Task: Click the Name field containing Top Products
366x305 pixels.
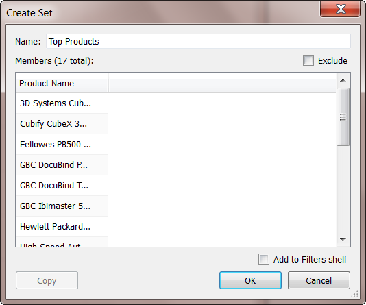Action: pos(198,41)
